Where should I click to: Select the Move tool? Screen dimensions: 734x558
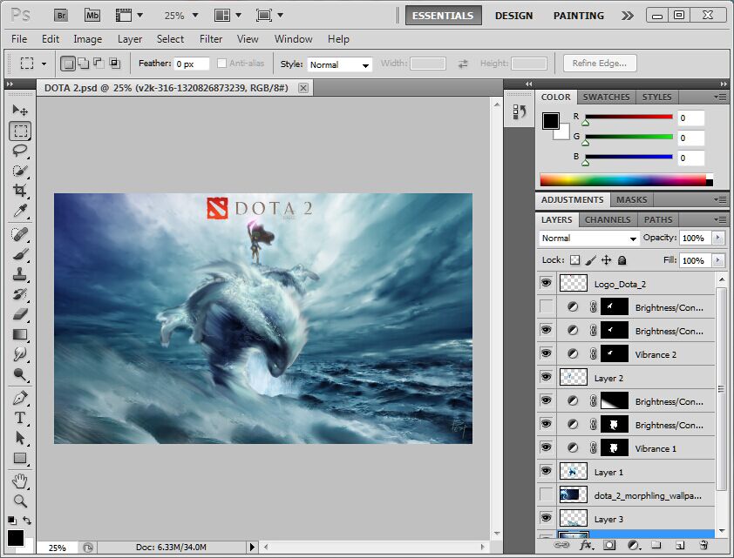20,110
